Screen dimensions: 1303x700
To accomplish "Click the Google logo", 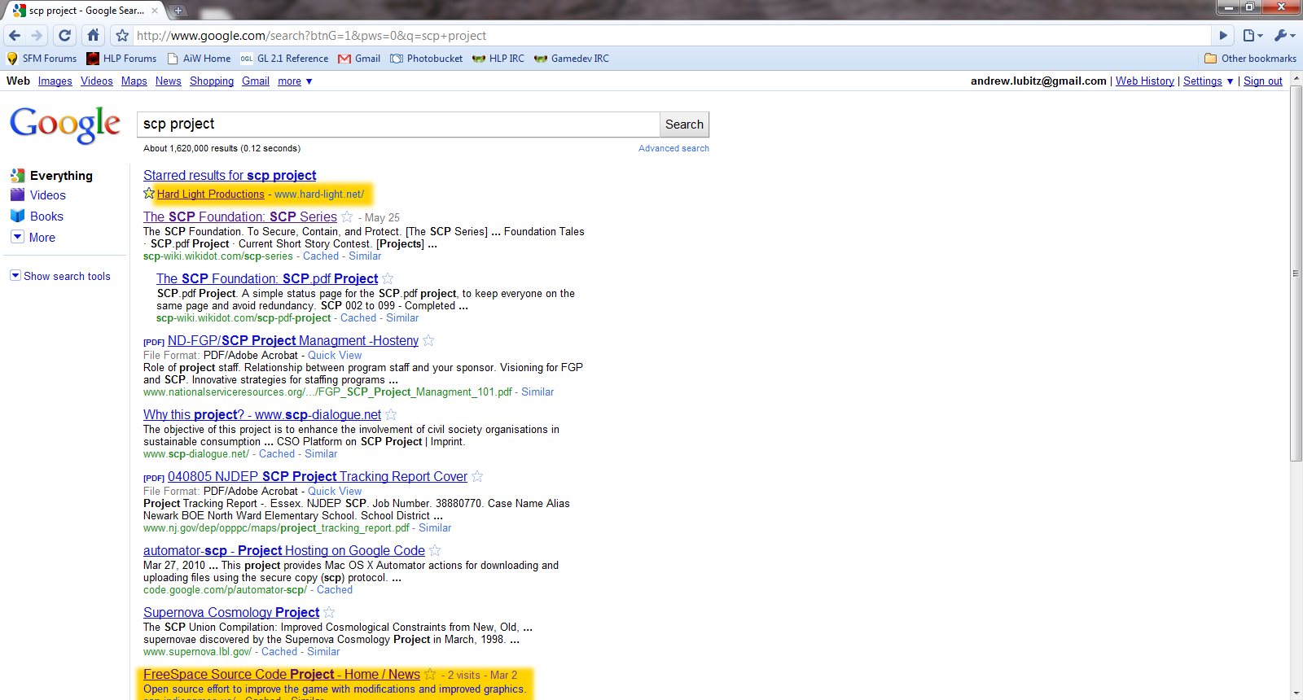I will tap(65, 125).
